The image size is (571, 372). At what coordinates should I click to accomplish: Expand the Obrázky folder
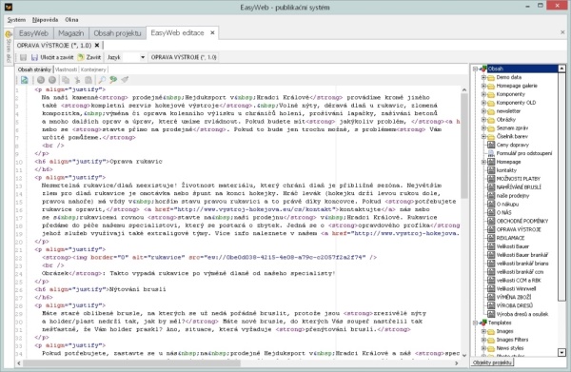pos(483,119)
